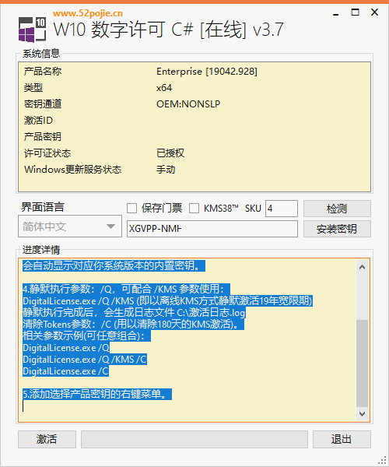Click the progress bar beside 激活

pyautogui.click(x=194, y=439)
